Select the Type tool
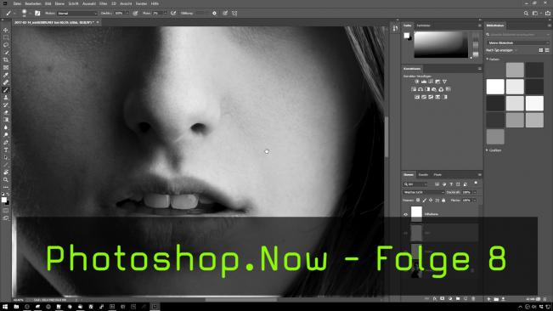This screenshot has height=311, width=553. coord(6,150)
